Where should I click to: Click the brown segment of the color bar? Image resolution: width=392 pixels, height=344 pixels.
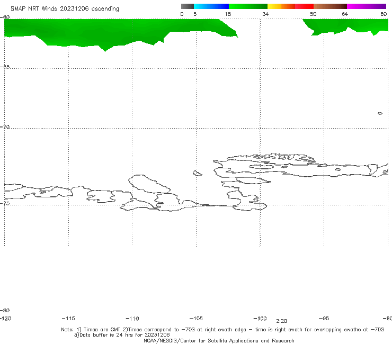(330, 6)
